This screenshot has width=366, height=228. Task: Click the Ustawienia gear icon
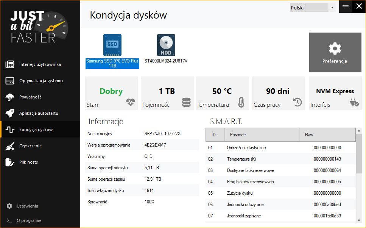click(x=9, y=206)
